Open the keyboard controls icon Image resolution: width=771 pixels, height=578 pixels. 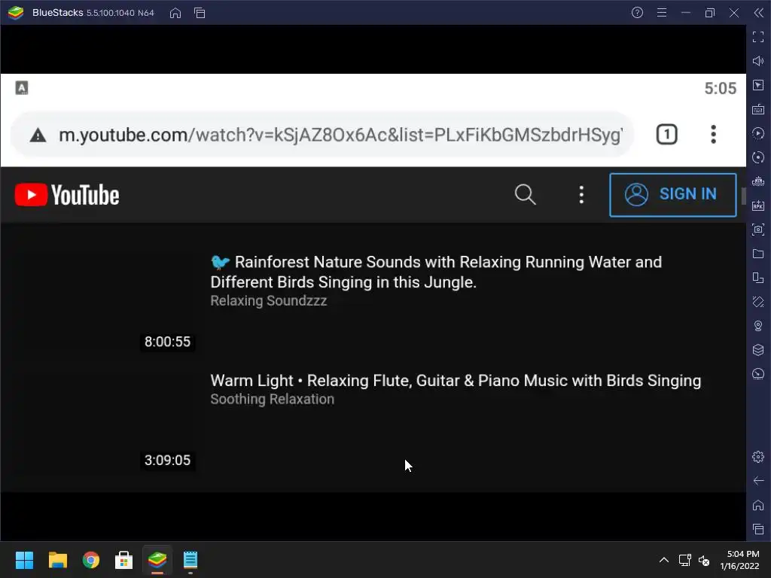tap(758, 109)
